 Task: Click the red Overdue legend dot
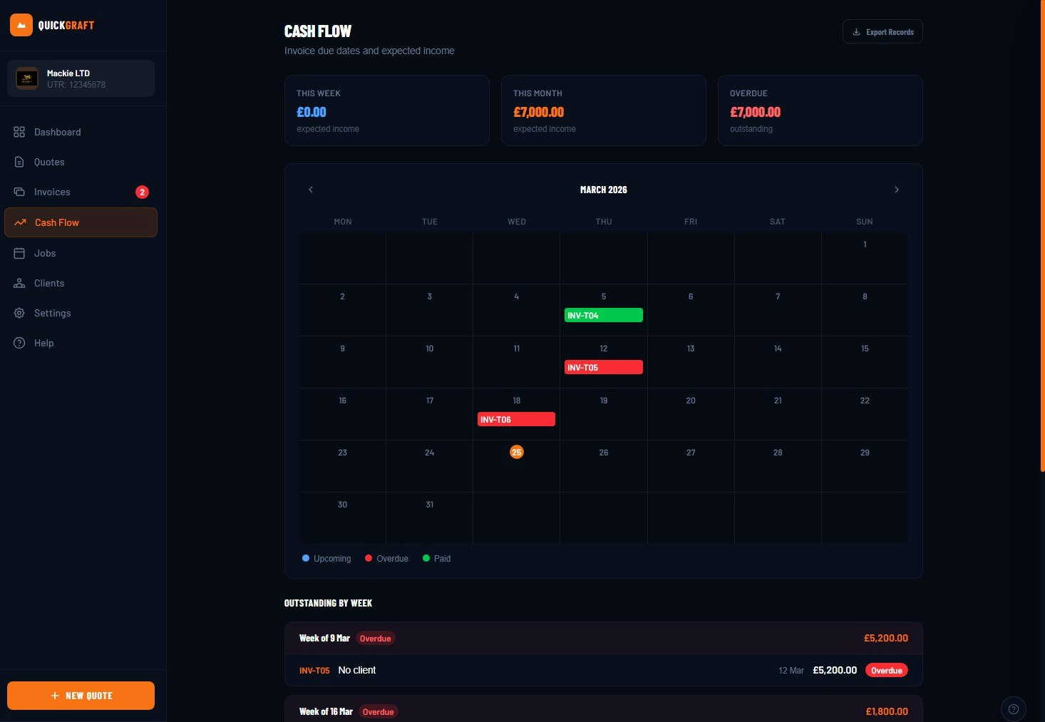pyautogui.click(x=369, y=558)
